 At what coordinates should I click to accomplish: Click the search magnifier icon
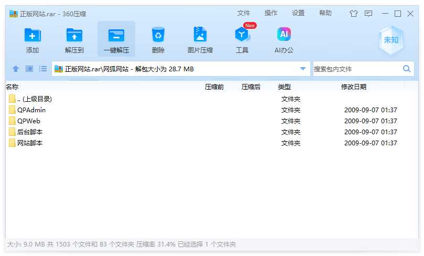click(x=407, y=69)
